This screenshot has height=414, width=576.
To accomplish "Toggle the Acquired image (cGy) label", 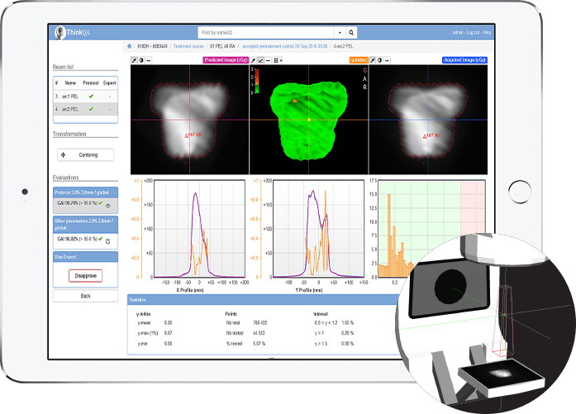I will click(x=465, y=60).
